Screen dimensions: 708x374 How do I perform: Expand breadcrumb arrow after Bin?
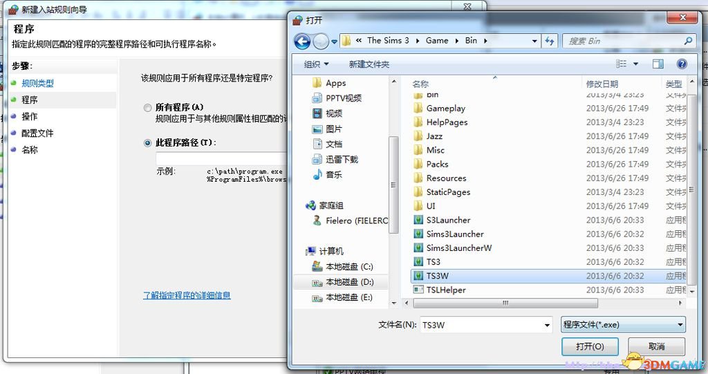(485, 41)
